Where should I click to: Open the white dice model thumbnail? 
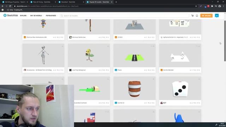pos(180,88)
